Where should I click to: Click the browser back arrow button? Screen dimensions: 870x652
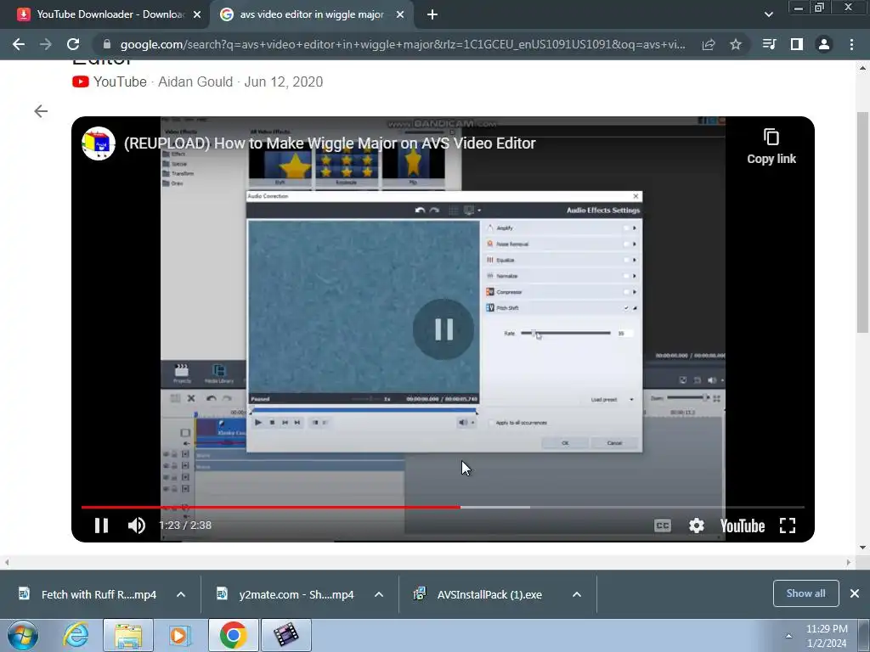(19, 44)
